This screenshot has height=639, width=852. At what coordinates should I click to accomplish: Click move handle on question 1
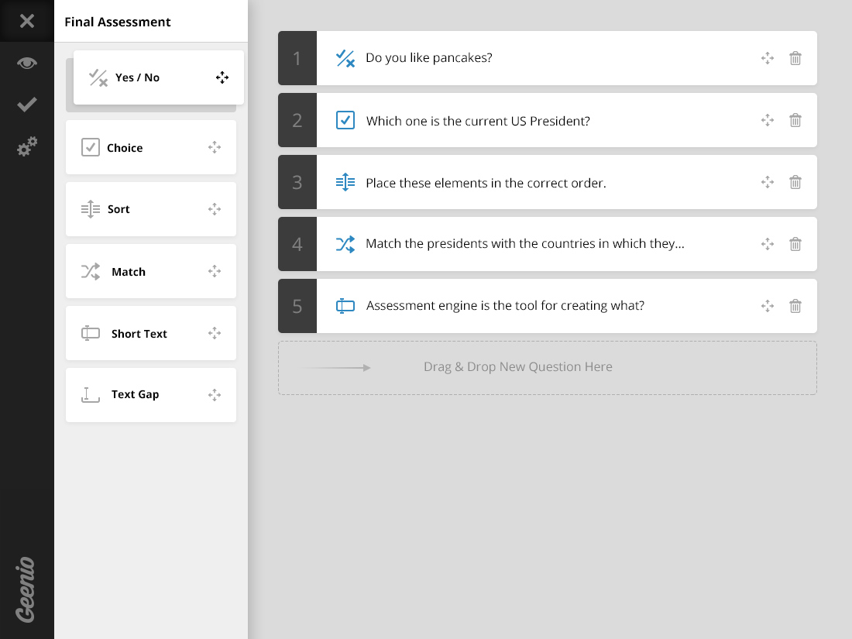pyautogui.click(x=768, y=58)
